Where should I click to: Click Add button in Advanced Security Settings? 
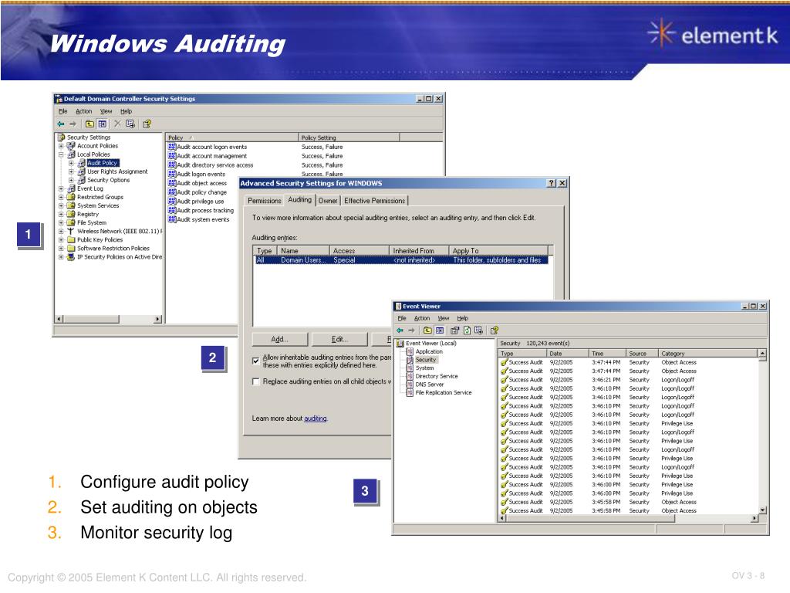pyautogui.click(x=279, y=340)
